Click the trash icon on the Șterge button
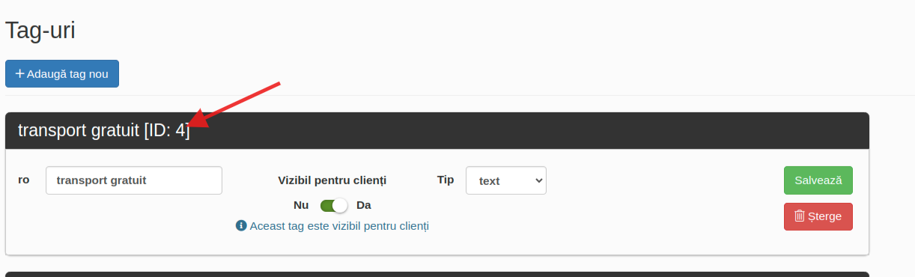This screenshot has height=277, width=915. 800,216
